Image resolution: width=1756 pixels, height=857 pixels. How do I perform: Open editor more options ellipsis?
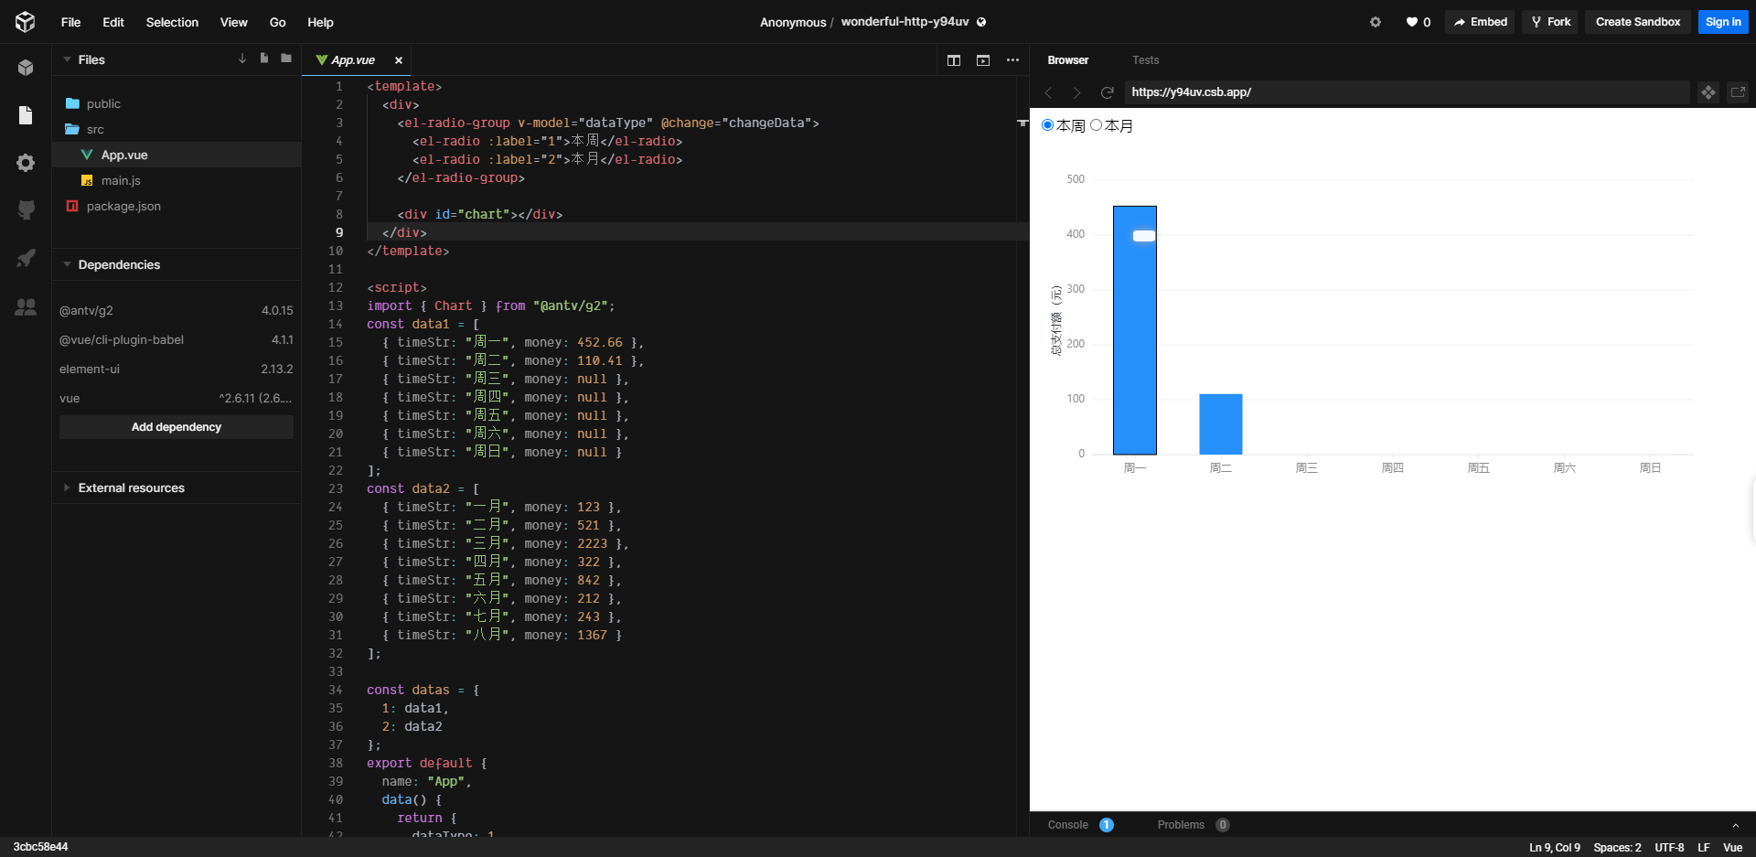coord(1012,60)
